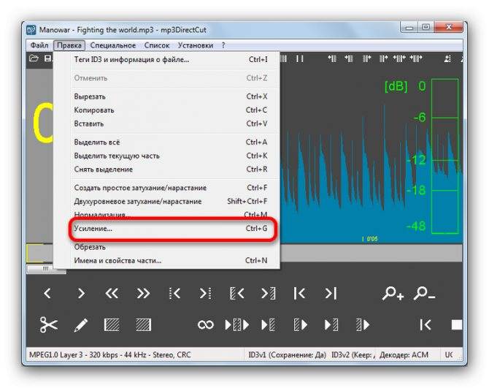Click the hatched set-selection-end button
489x388 pixels.
144,324
